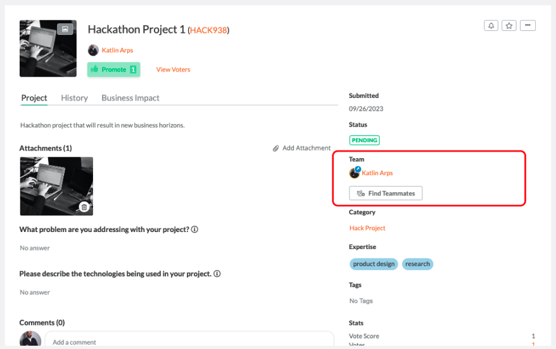Click Katlin Arps avatar under project title
556x349 pixels.
click(x=93, y=50)
